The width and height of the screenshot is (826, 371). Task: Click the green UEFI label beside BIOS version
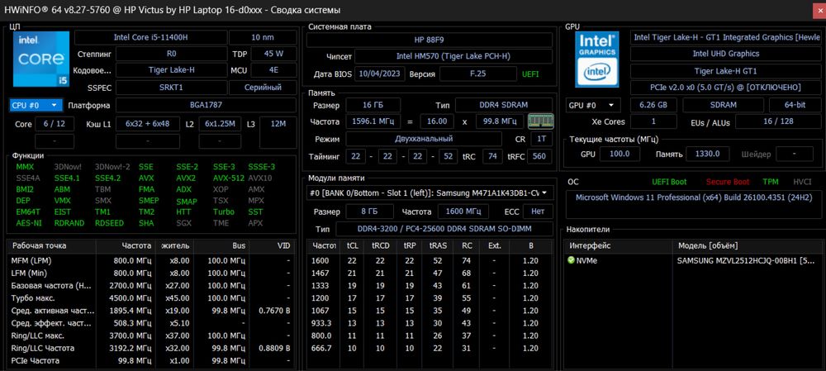[x=530, y=74]
